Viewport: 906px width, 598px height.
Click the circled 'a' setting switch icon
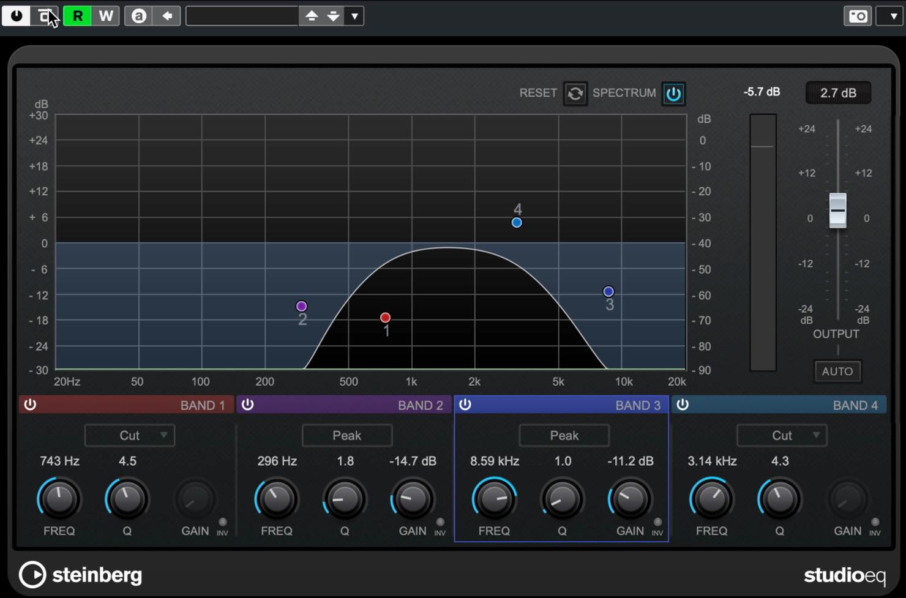click(x=139, y=16)
